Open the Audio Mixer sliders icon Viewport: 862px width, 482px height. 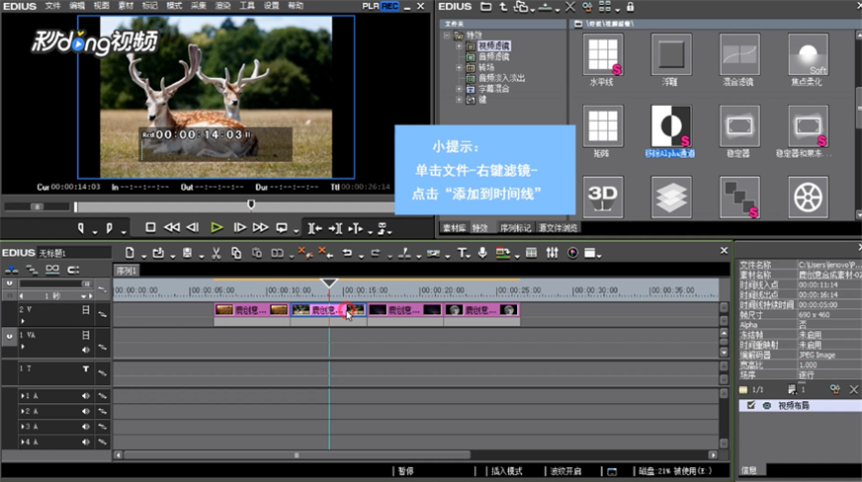pos(552,253)
